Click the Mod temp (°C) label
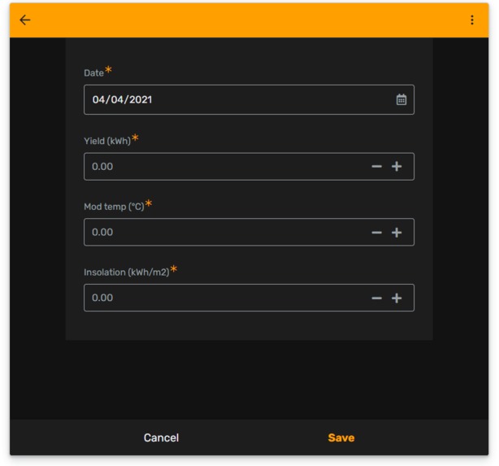499x466 pixels. pyautogui.click(x=114, y=207)
